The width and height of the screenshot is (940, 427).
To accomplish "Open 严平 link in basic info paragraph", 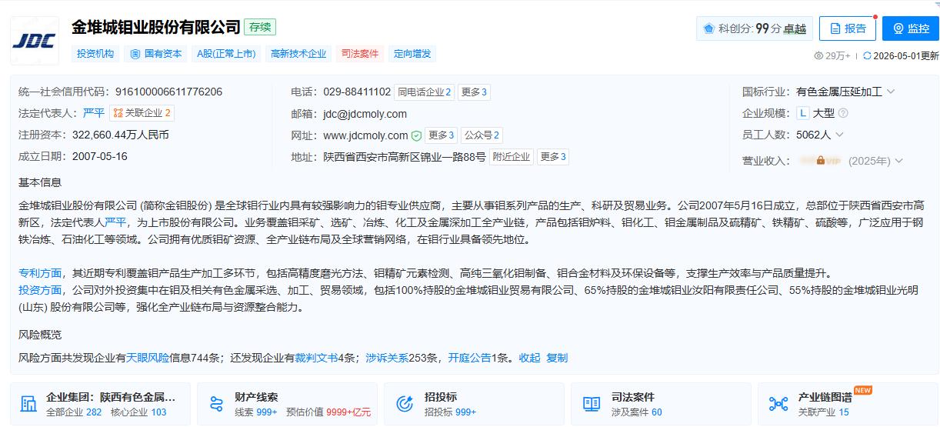I will click(115, 222).
